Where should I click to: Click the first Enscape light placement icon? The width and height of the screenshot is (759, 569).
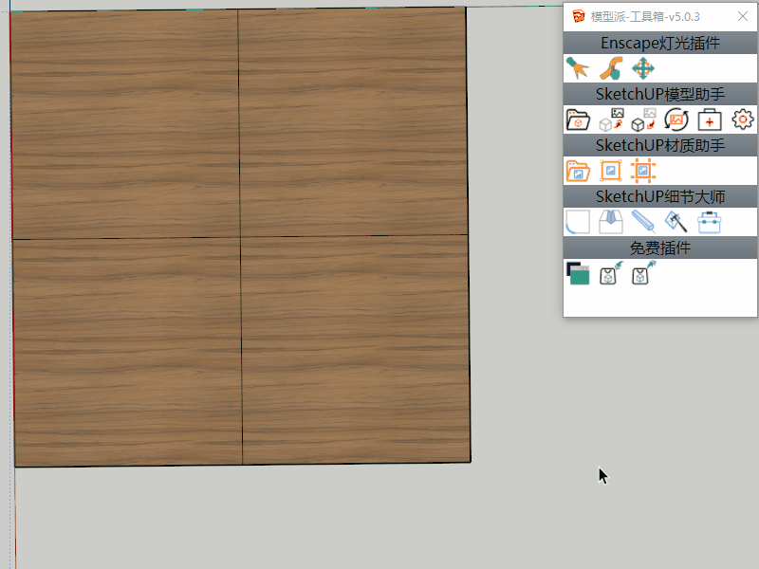577,68
